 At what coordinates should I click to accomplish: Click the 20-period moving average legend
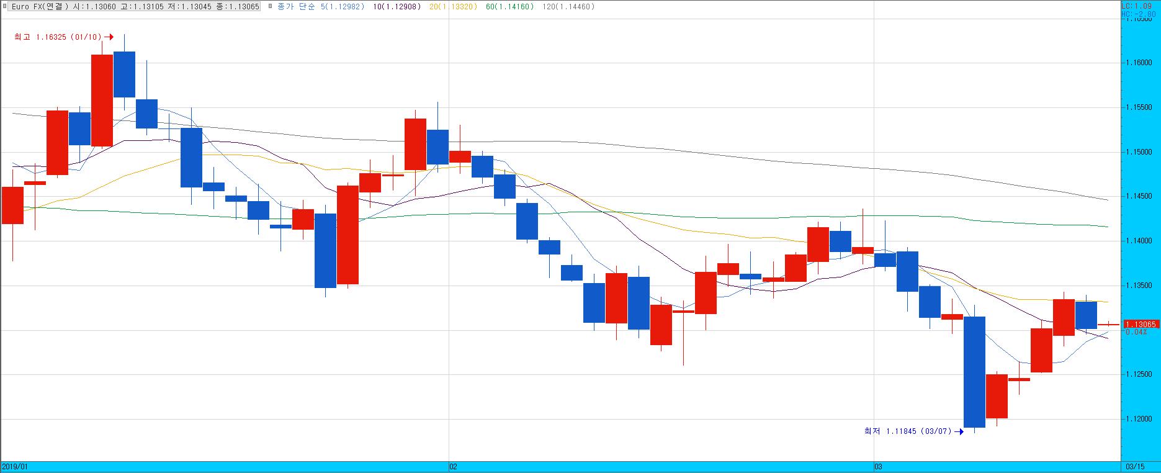(453, 7)
